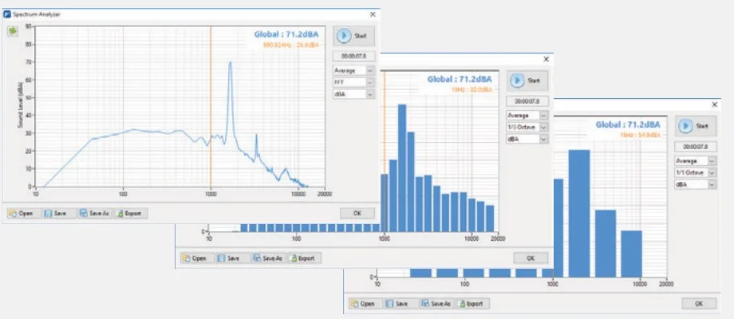
Task: Export data from the FFT window
Action: point(130,213)
